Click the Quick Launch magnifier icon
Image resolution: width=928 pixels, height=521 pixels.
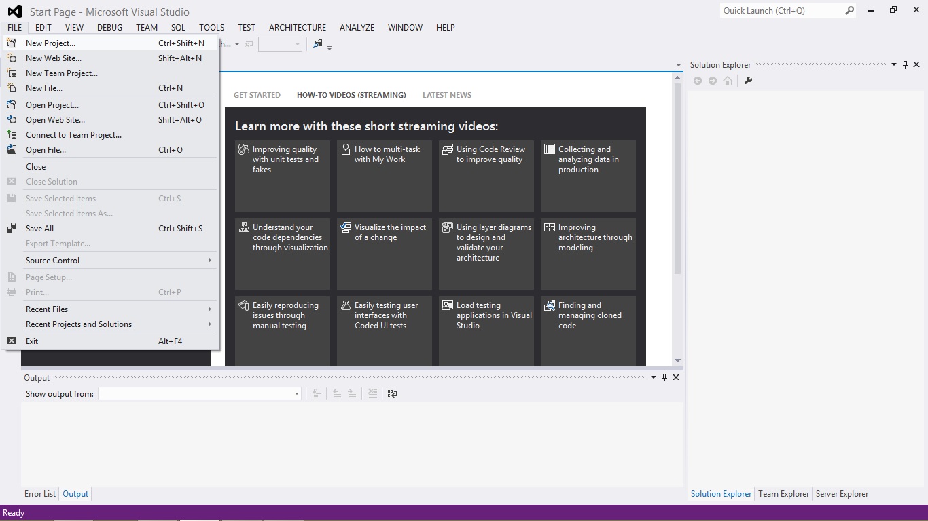[x=850, y=10]
